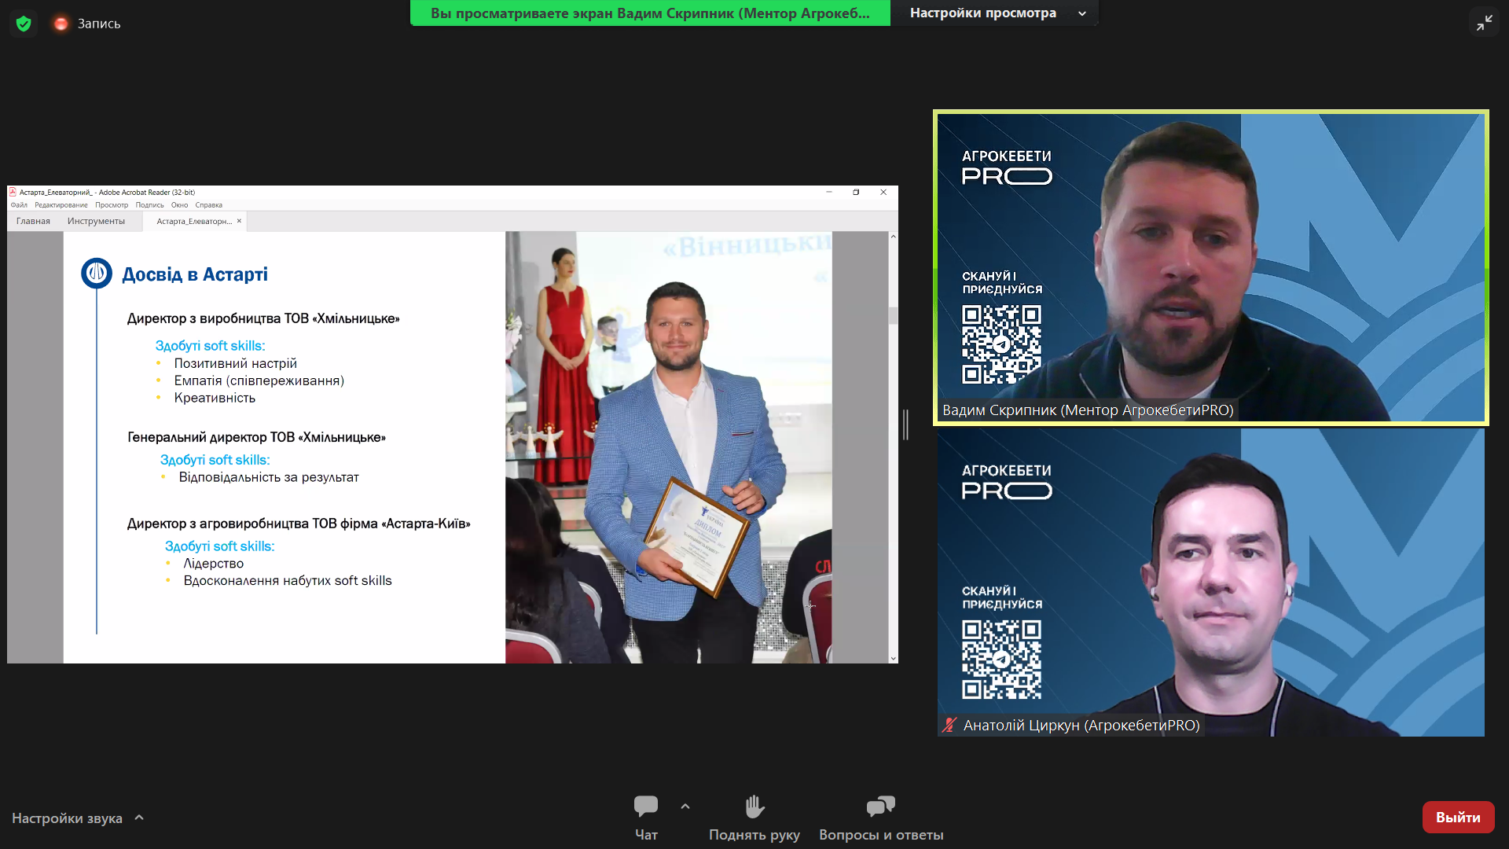Expand the Audio Settings chevron

tap(139, 818)
